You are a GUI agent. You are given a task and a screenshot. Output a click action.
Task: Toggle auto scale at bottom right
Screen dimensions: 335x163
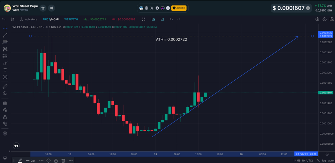pyautogui.click(x=330, y=160)
